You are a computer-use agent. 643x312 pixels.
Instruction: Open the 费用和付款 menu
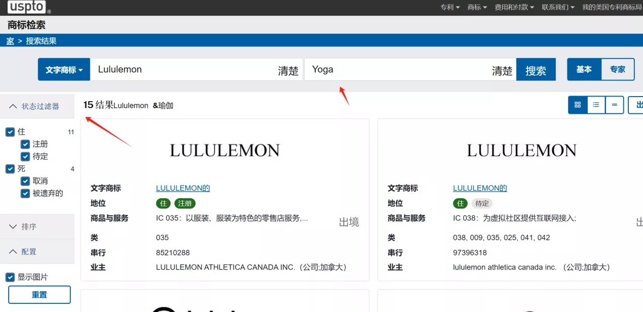[x=514, y=7]
